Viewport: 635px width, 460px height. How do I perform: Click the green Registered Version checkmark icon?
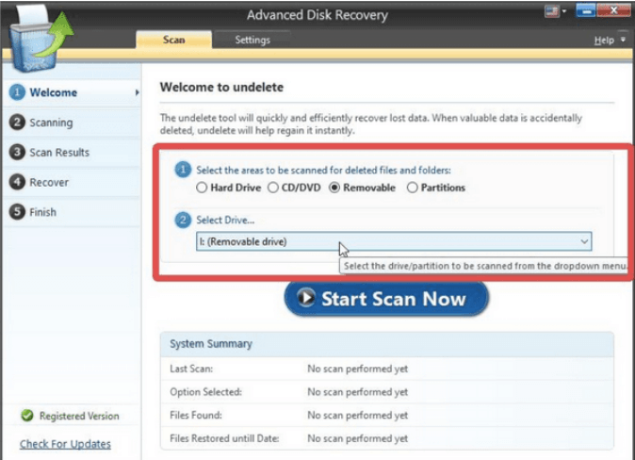(x=26, y=416)
